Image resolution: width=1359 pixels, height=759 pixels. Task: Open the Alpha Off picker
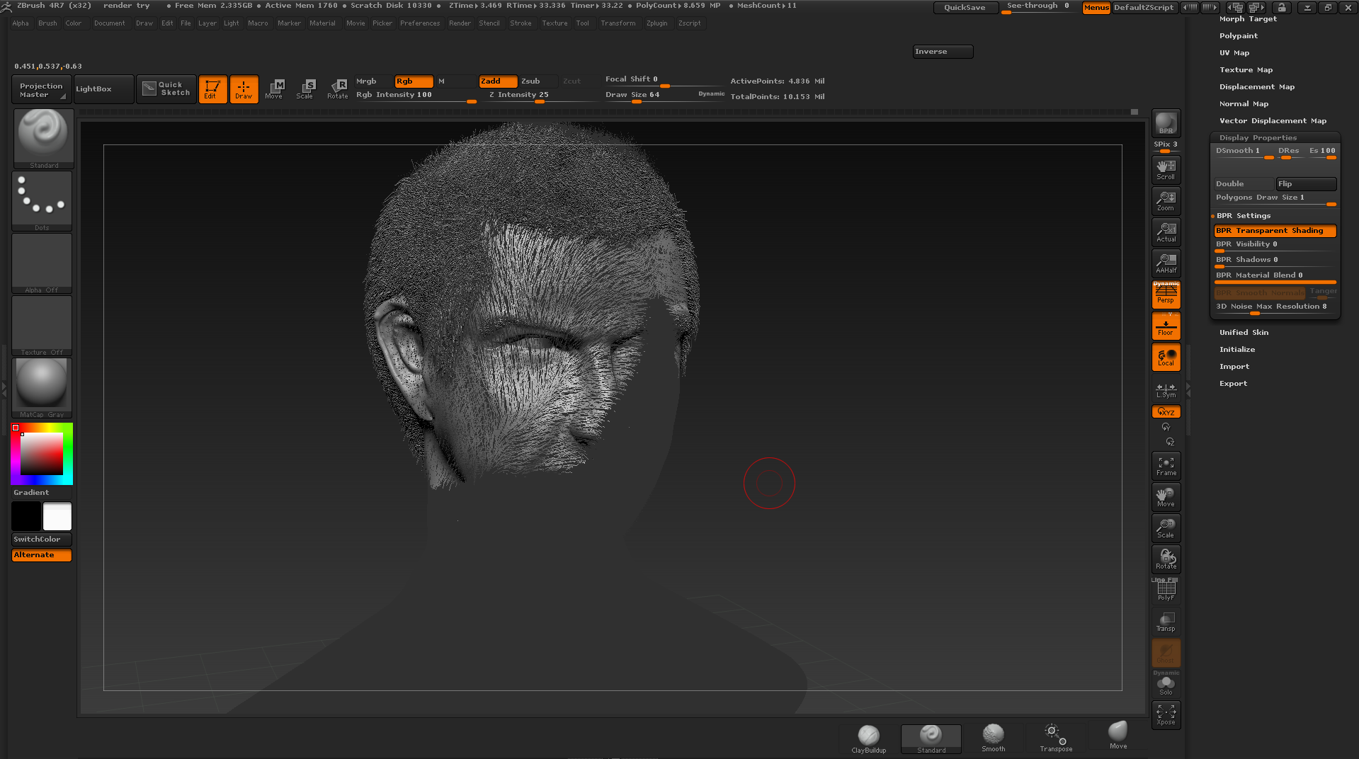click(x=42, y=263)
